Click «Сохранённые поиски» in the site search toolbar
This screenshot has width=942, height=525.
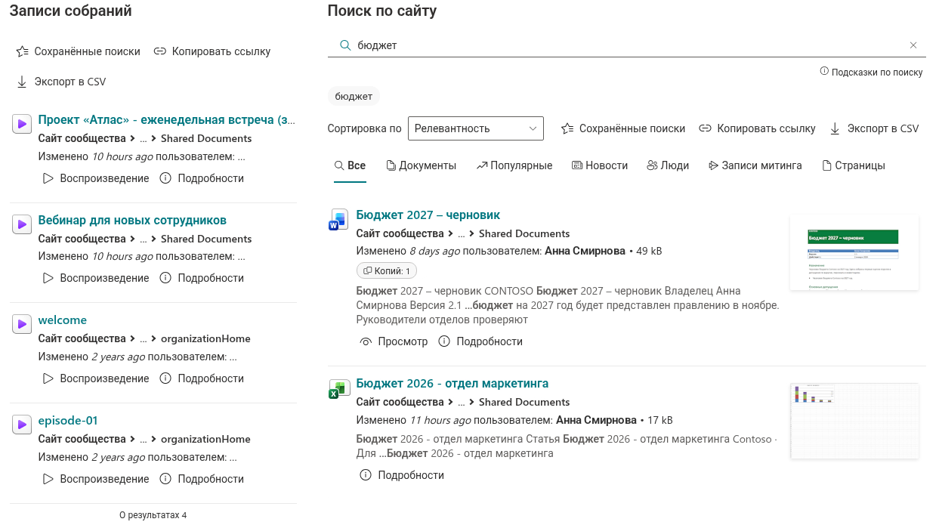coord(623,128)
